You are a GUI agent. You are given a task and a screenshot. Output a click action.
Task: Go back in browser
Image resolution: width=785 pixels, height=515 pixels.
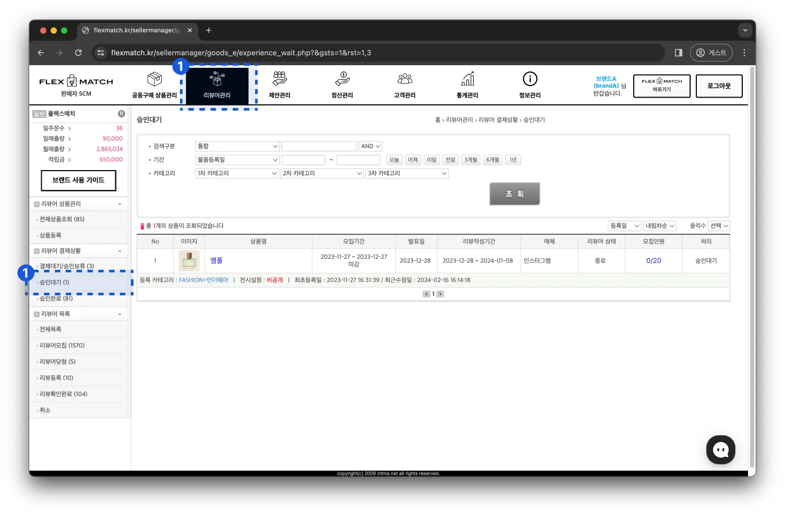[41, 53]
